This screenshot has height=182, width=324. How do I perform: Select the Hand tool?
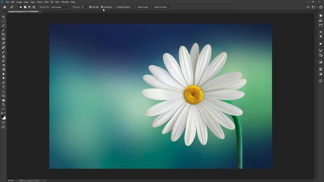coord(4,100)
